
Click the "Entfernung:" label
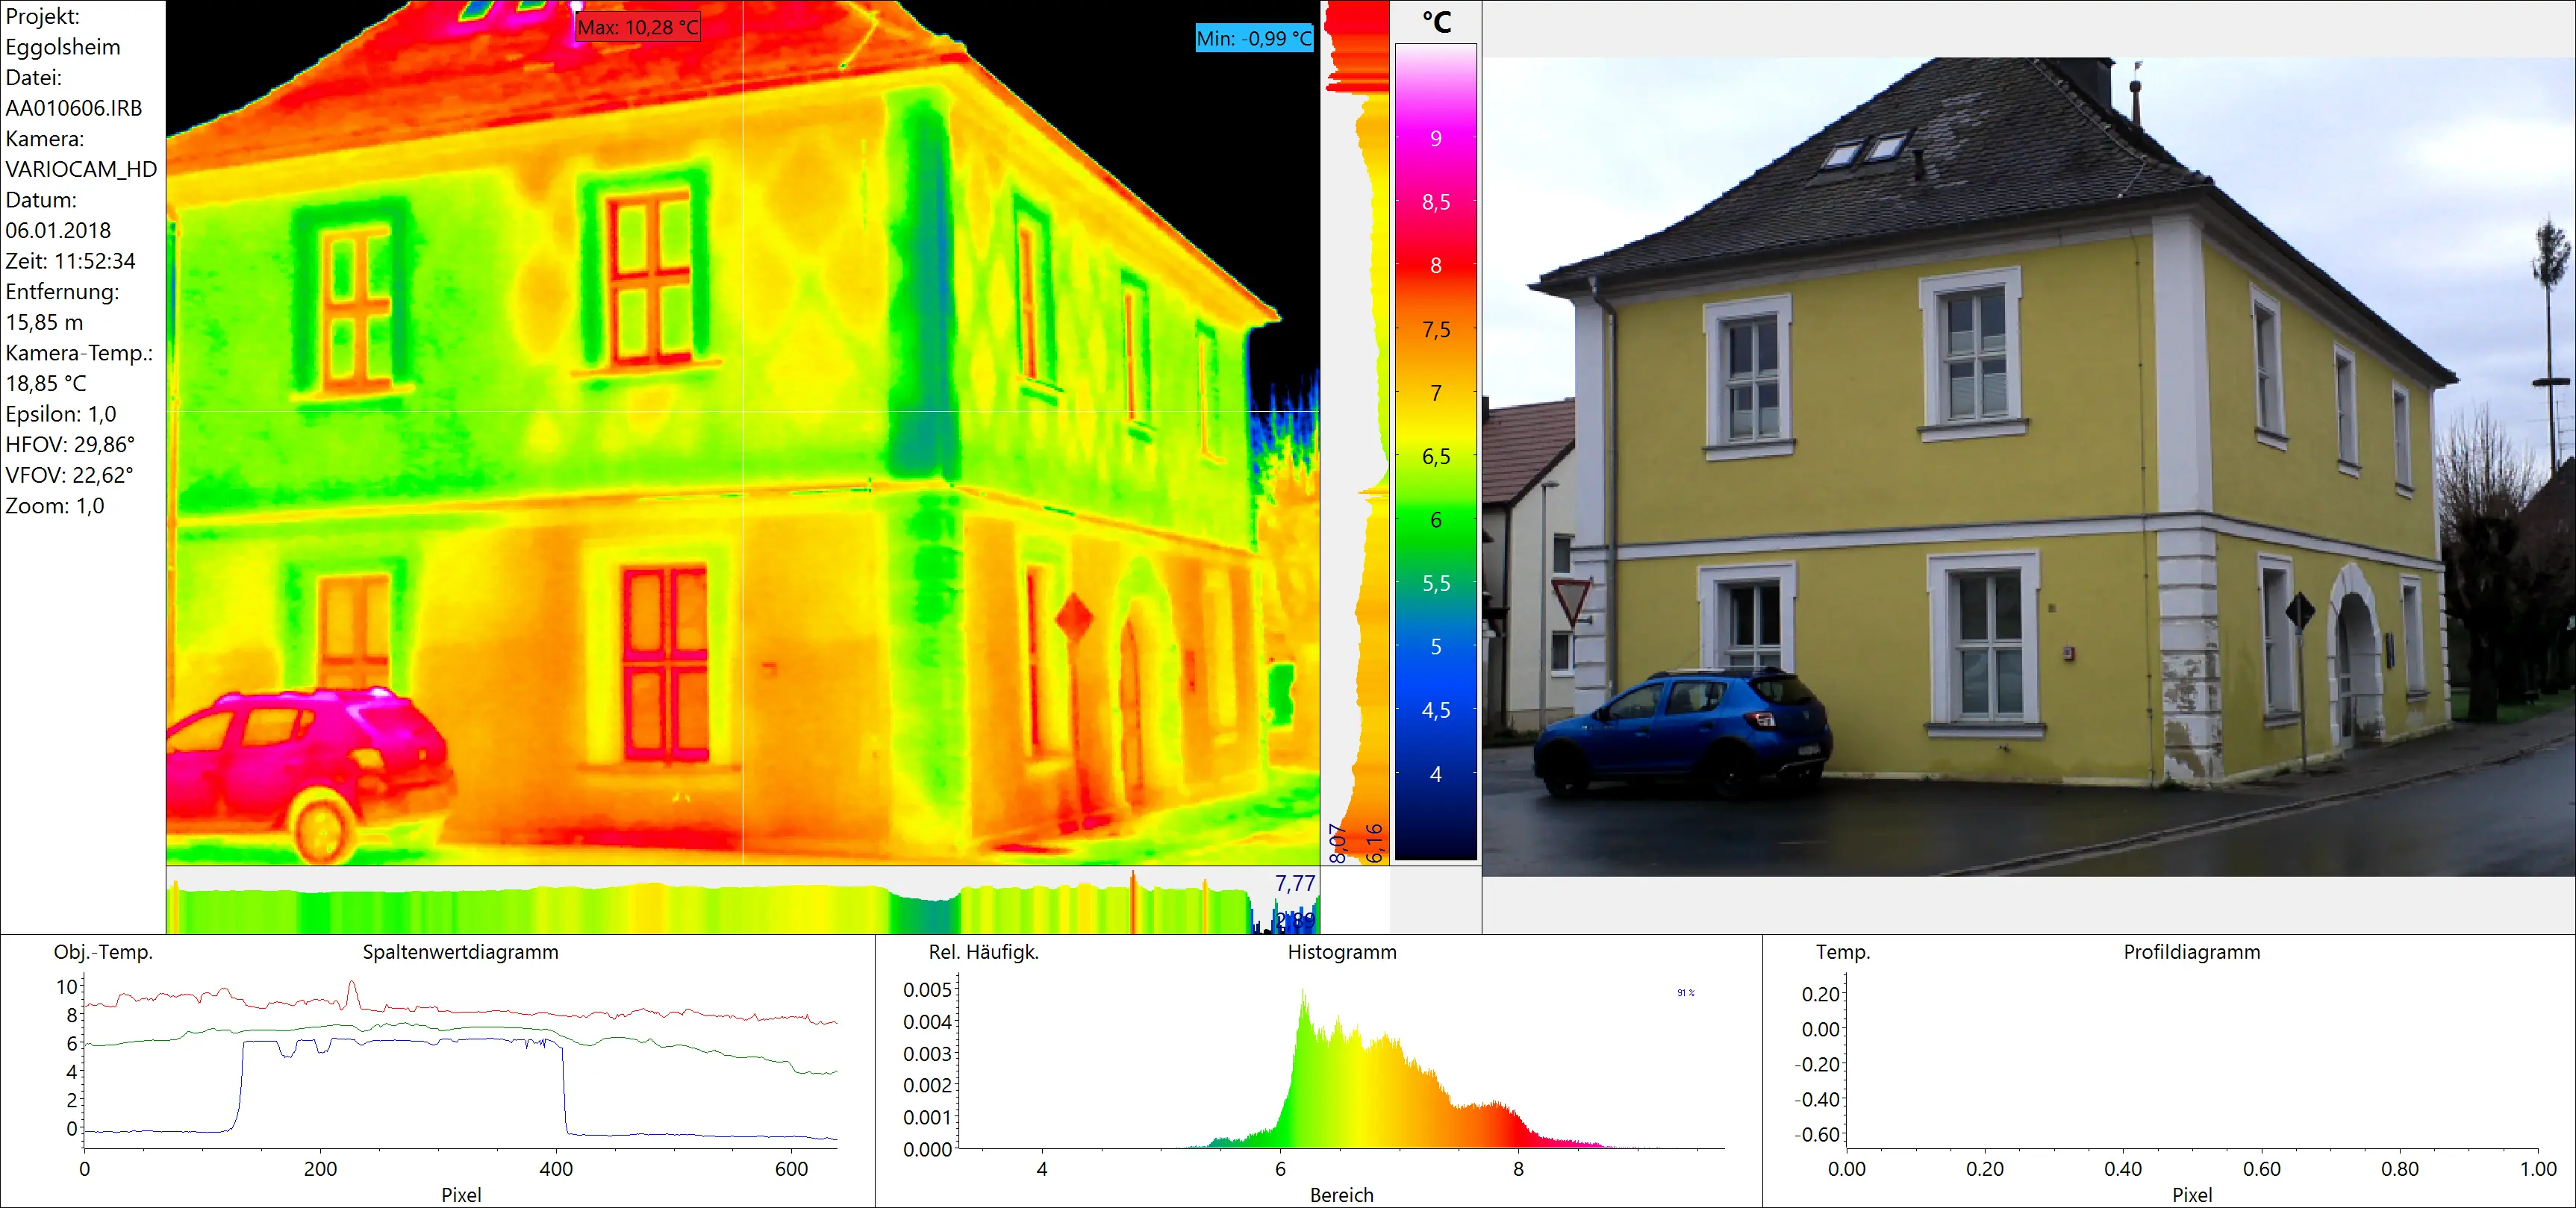[62, 292]
